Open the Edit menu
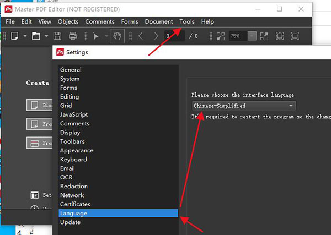Screen dimensions: 331x235 point(26,21)
